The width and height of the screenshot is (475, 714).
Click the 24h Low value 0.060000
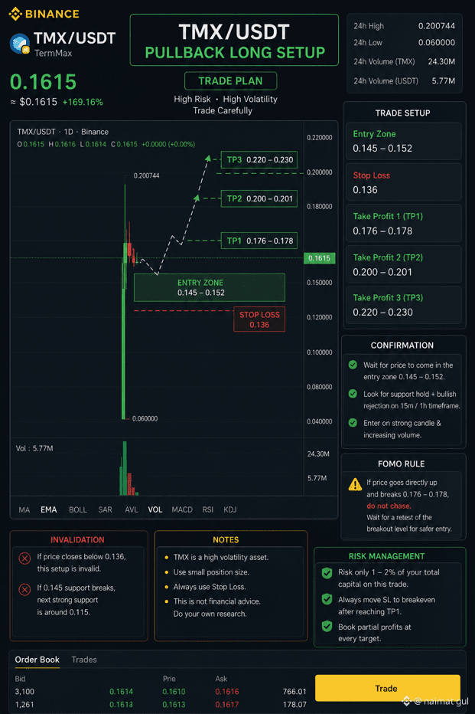tap(436, 42)
